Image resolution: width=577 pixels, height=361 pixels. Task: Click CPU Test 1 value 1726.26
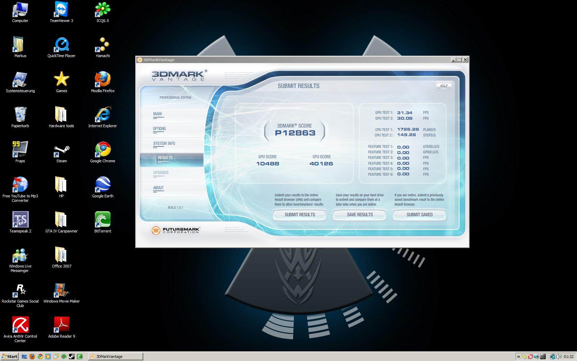coord(408,130)
